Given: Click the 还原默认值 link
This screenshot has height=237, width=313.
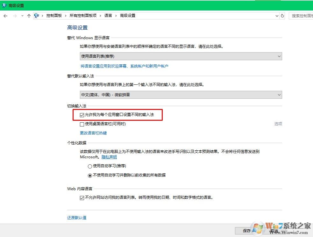Looking at the screenshot, I should 77,218.
